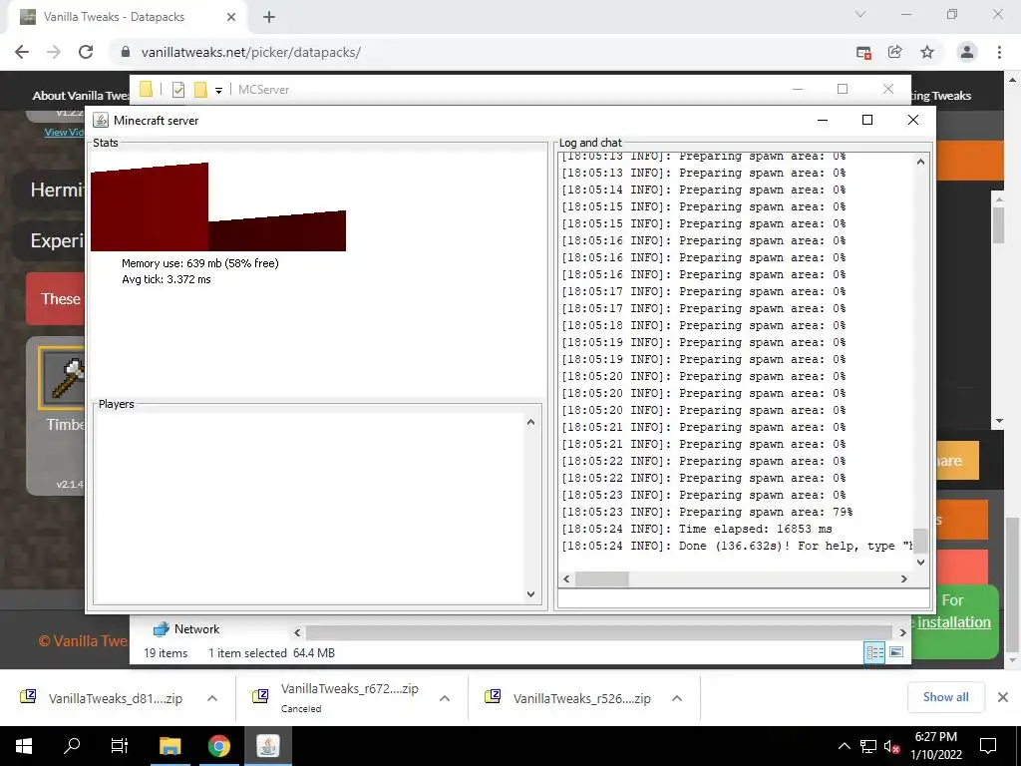
Task: Click the Timber datapack axe thumbnail
Action: (x=62, y=378)
